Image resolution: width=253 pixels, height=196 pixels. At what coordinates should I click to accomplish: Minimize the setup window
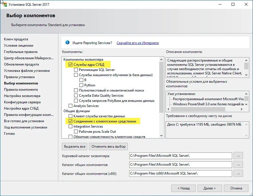(220, 4)
